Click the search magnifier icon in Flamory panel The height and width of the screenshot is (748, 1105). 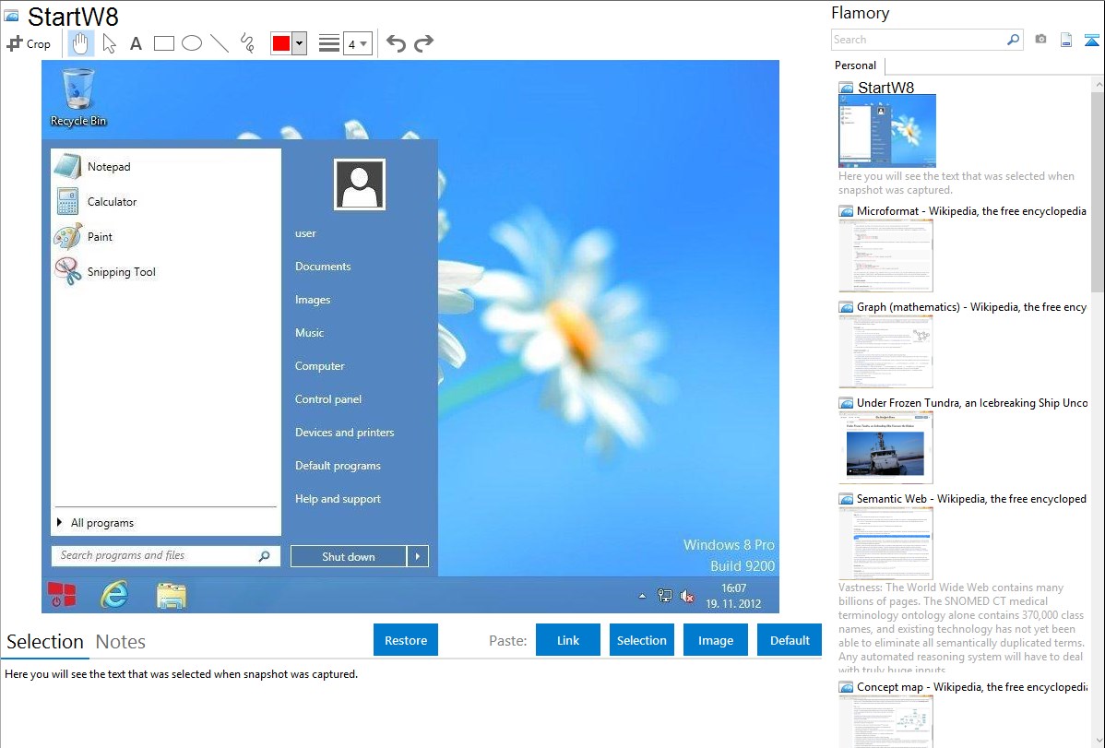1014,40
